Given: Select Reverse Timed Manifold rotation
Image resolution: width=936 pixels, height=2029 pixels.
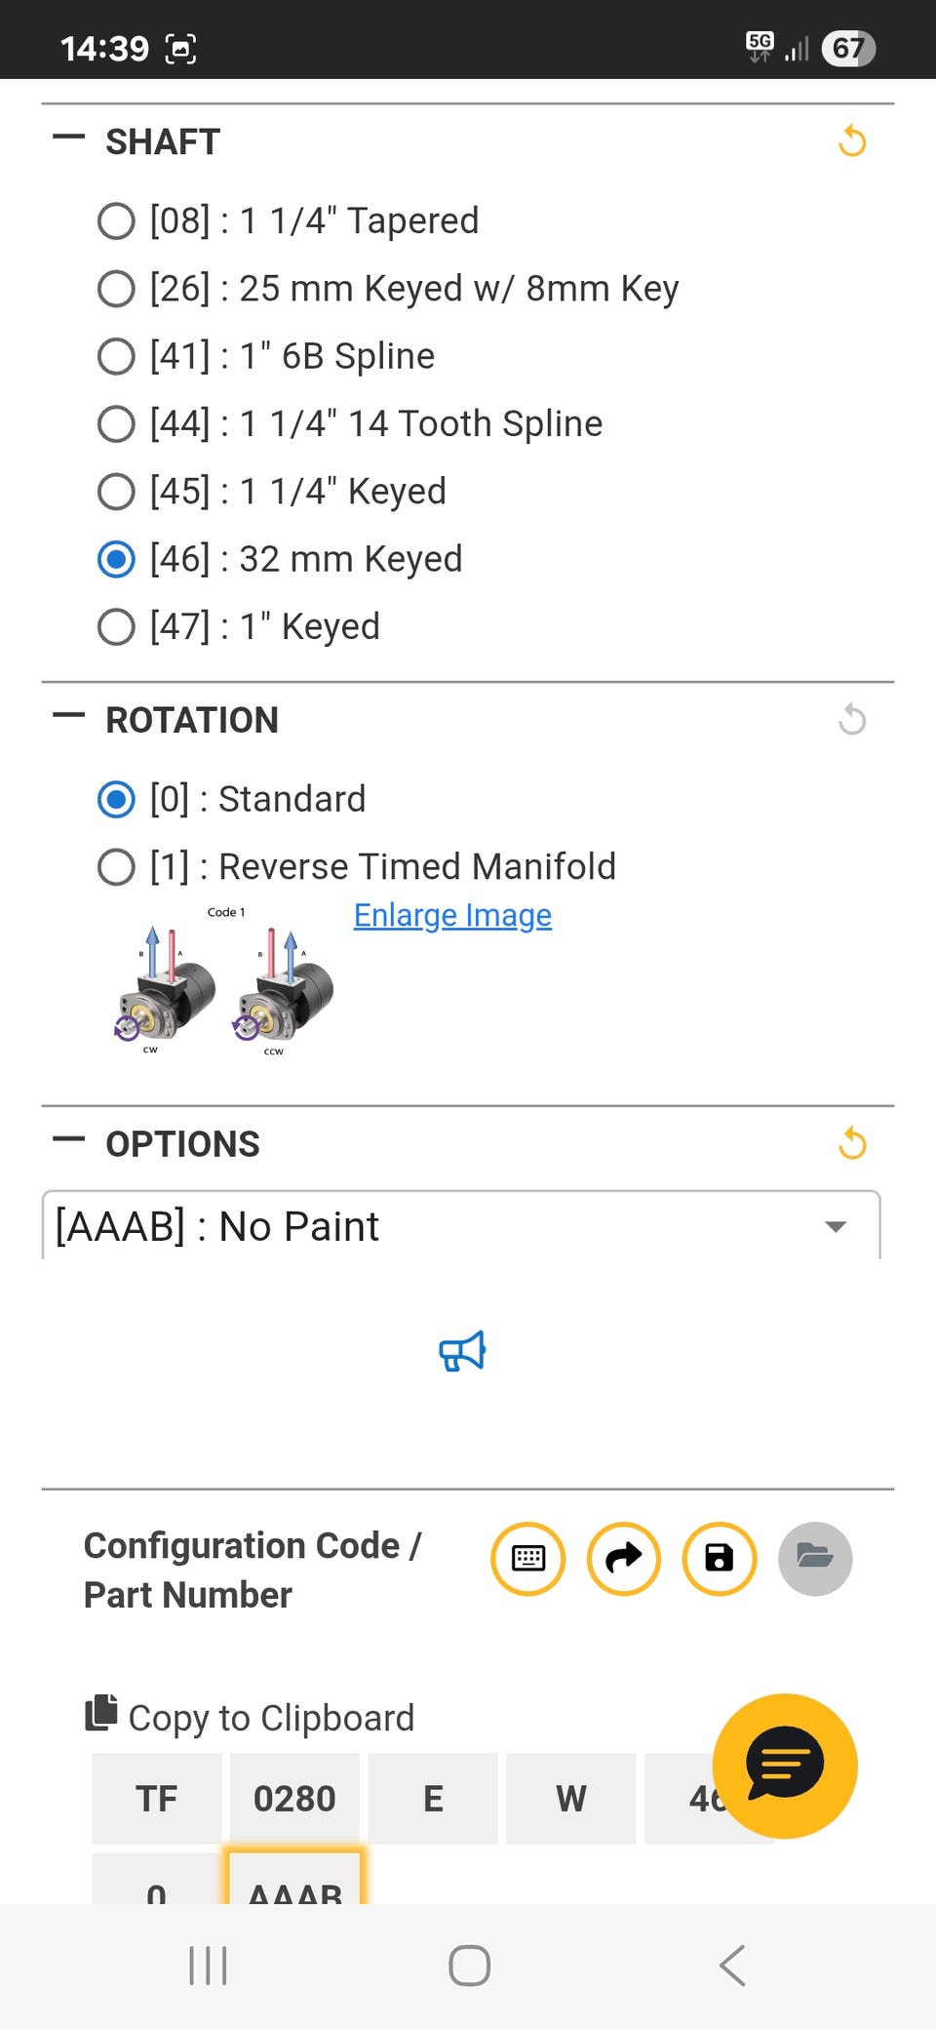Looking at the screenshot, I should 116,866.
